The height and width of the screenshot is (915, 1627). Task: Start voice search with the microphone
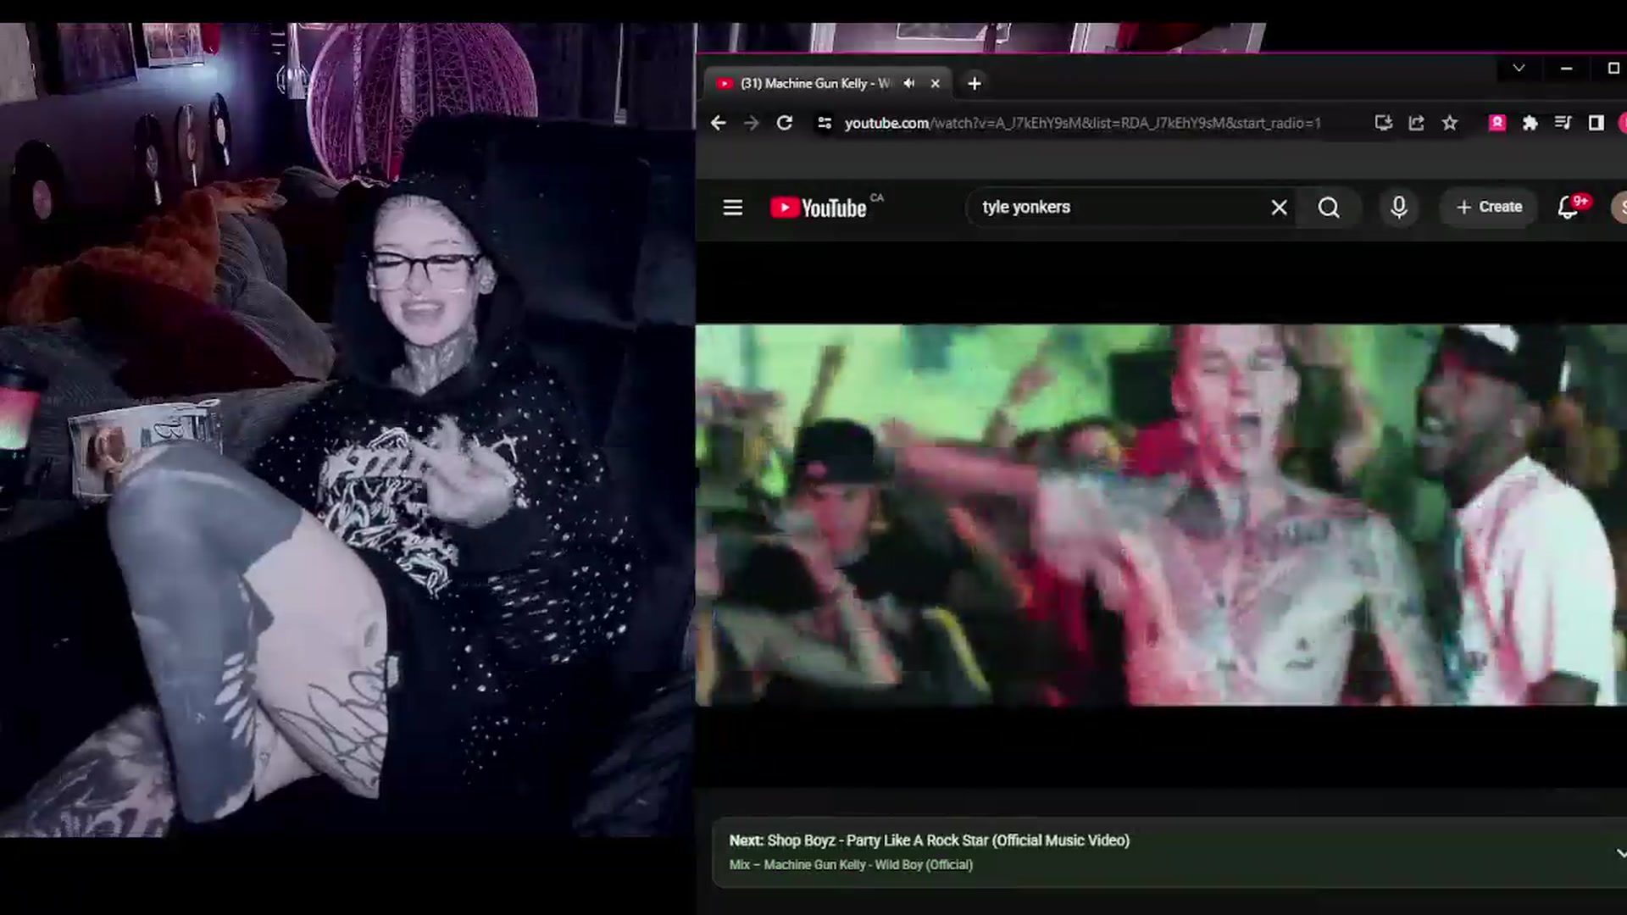tap(1399, 208)
